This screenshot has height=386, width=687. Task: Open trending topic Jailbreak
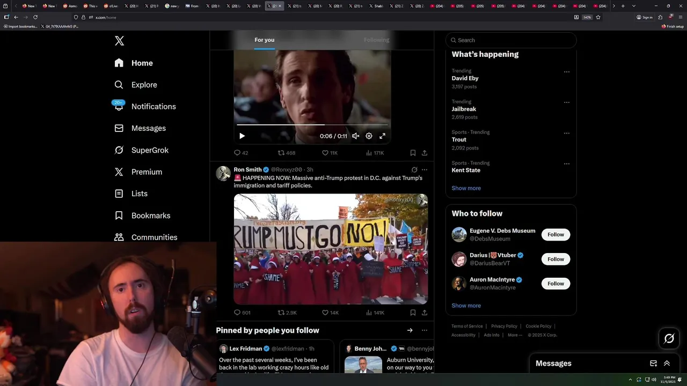coord(464,109)
